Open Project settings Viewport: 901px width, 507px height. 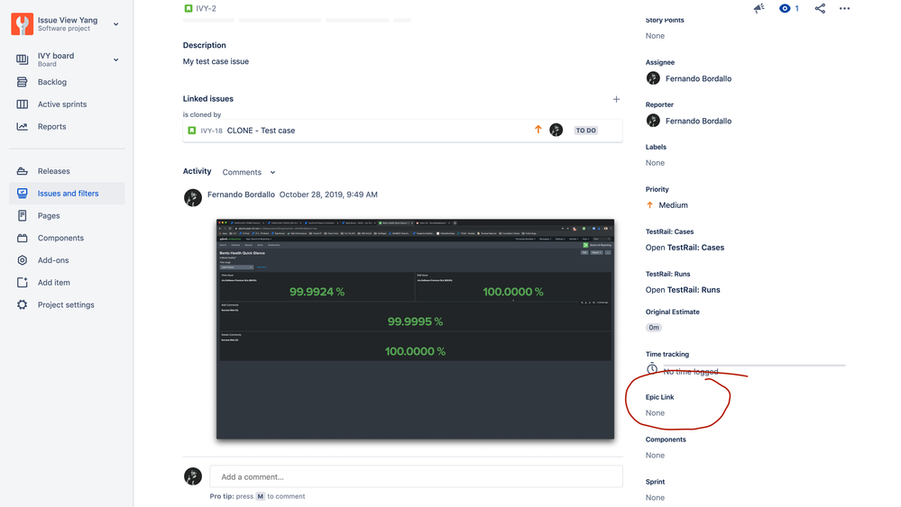click(x=66, y=304)
